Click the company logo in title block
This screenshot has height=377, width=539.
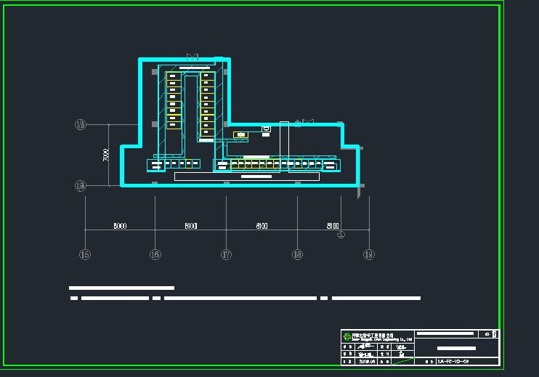click(347, 336)
